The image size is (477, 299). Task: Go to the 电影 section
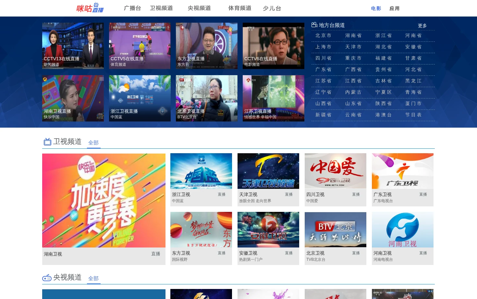click(376, 8)
